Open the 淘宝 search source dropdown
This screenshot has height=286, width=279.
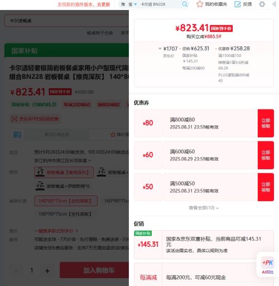click(129, 4)
